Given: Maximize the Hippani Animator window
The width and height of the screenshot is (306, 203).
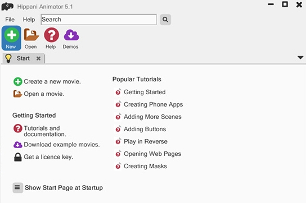Looking at the screenshot, I should pyautogui.click(x=285, y=4).
